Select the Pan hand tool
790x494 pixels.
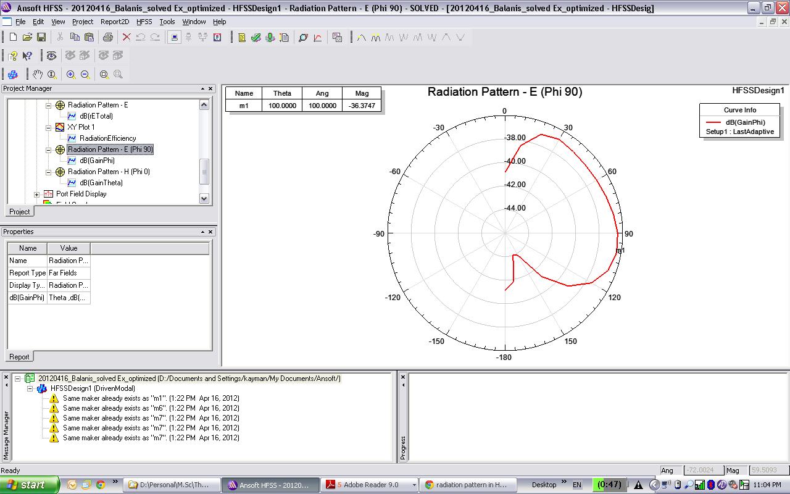click(38, 75)
